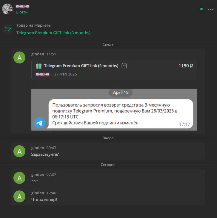Click the 12:40 timestamp
Screen dimensions: 217x218
coord(51,193)
